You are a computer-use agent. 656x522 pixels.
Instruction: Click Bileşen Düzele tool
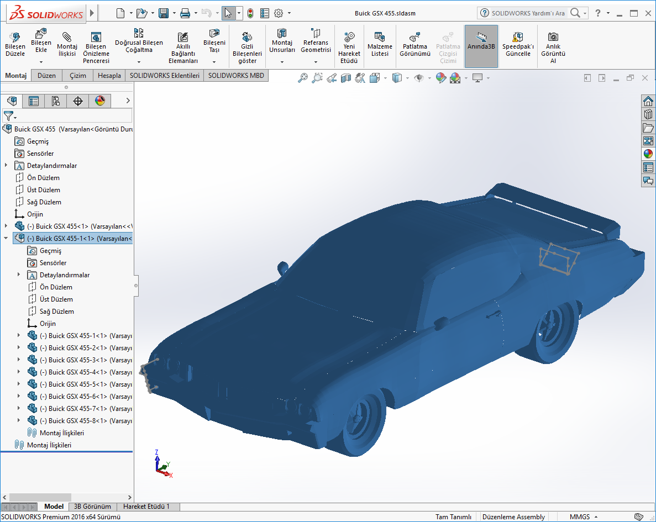[15, 44]
